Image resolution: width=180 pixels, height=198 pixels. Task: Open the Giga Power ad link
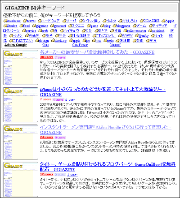pos(80,45)
